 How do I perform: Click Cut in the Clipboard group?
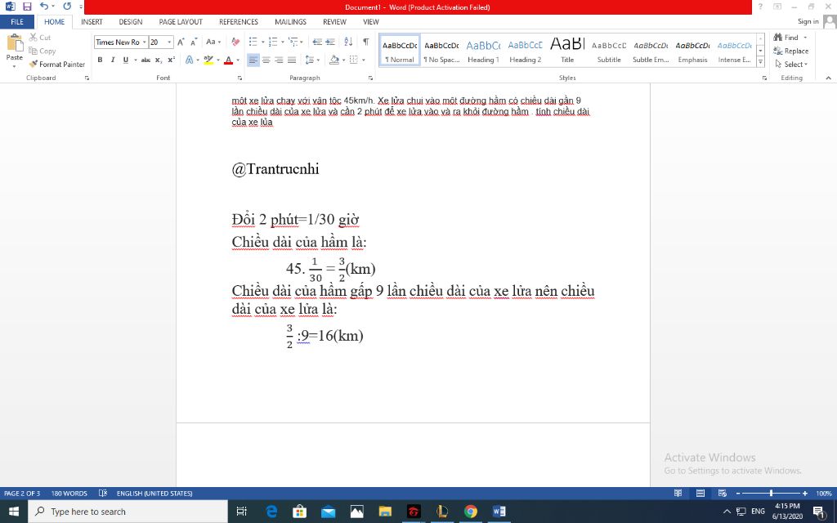40,38
